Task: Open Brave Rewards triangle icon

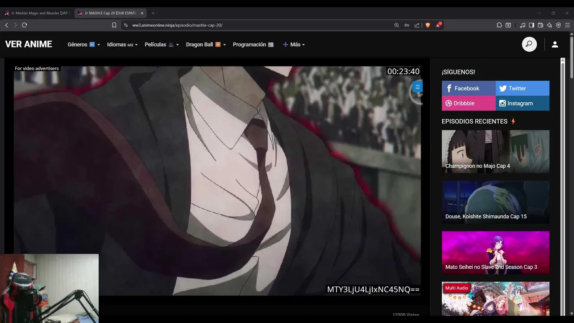Action: (439, 25)
